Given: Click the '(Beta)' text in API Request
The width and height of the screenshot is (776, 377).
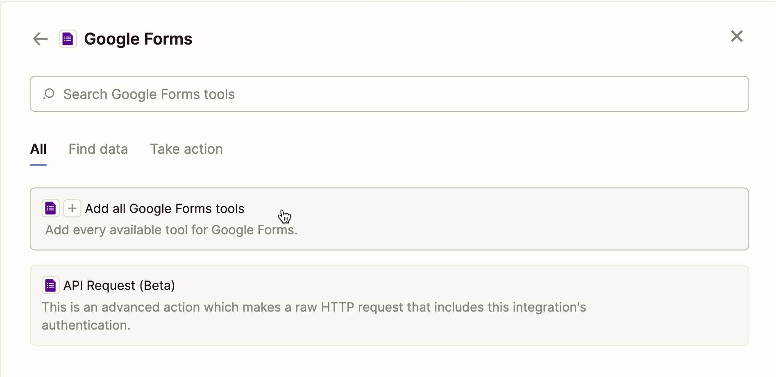Looking at the screenshot, I should (157, 285).
